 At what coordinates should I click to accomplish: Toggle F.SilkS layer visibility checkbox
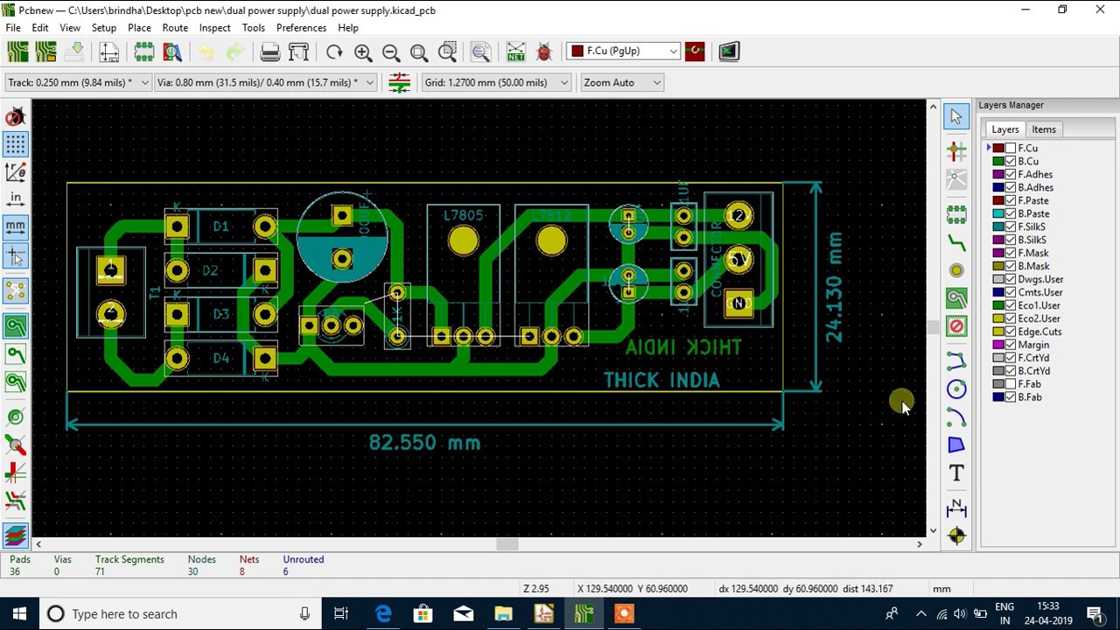pos(1011,227)
